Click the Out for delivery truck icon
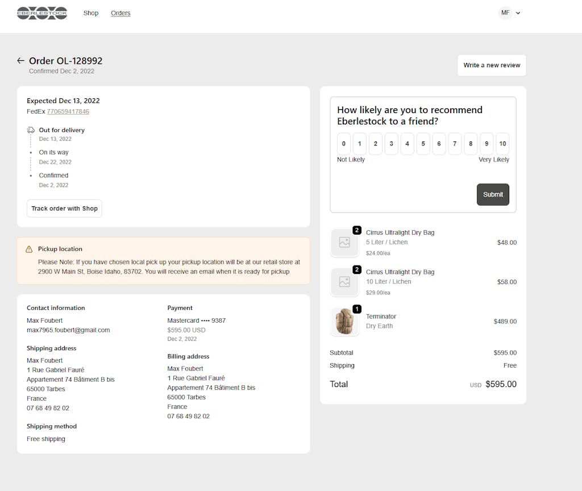Image resolution: width=582 pixels, height=491 pixels. pos(31,130)
